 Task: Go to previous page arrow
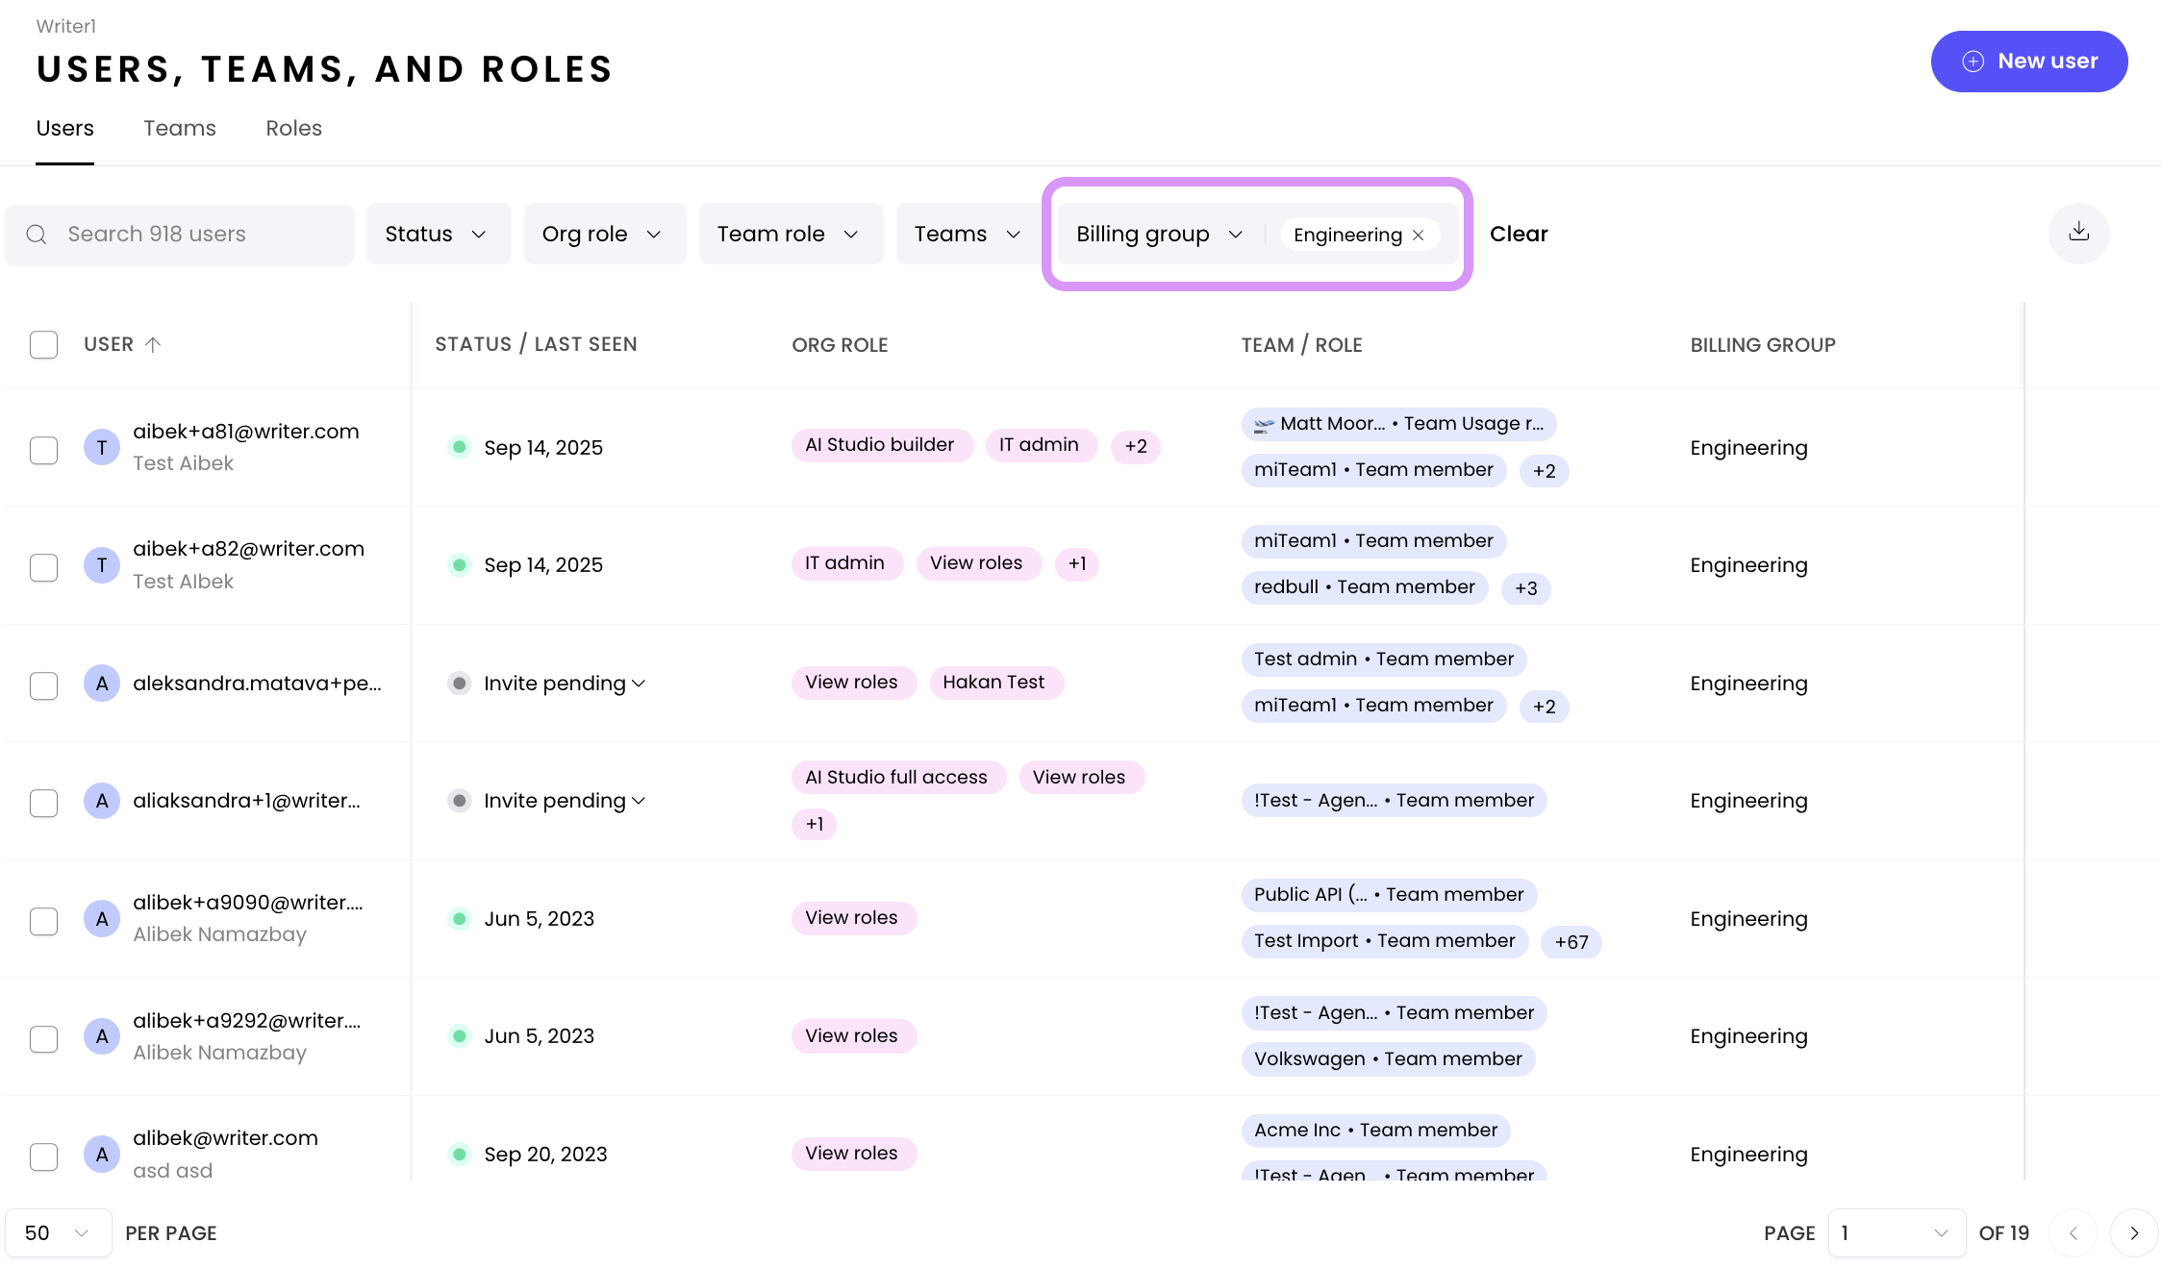click(2073, 1232)
